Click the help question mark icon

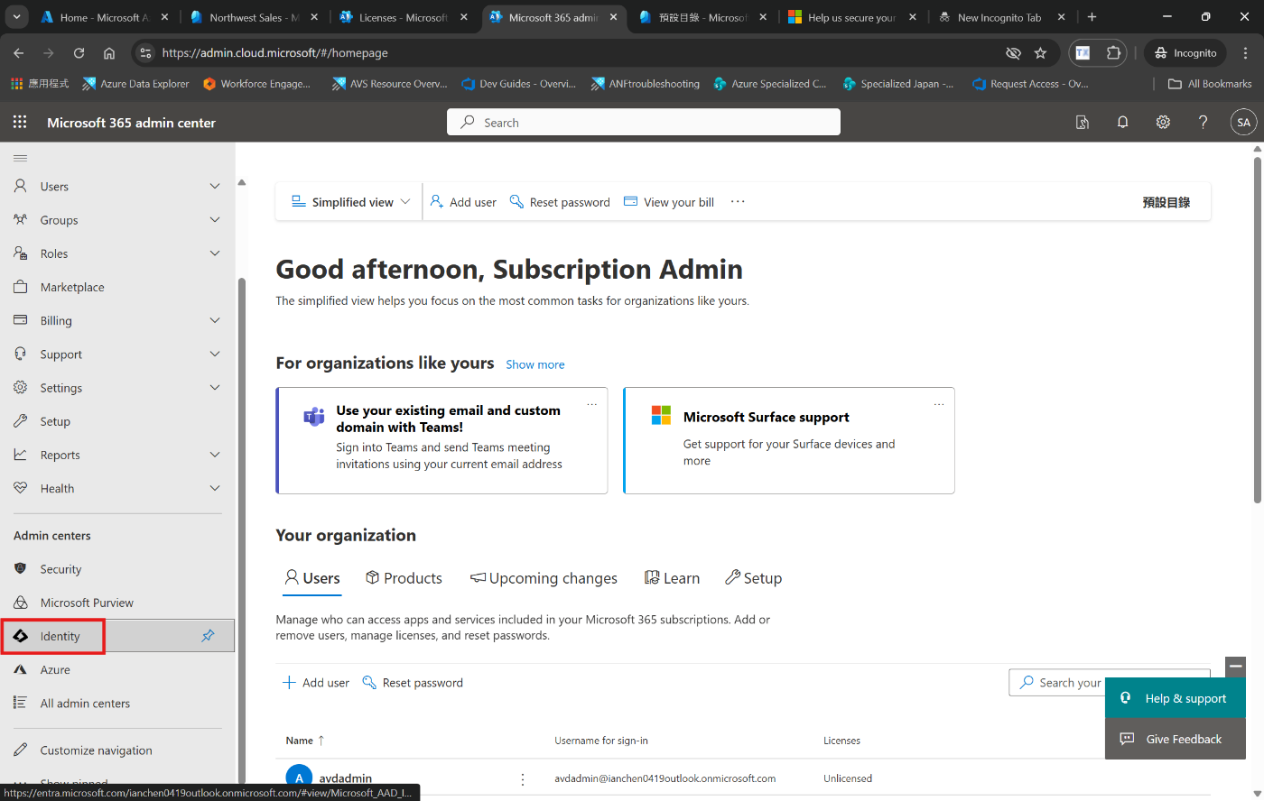1203,122
